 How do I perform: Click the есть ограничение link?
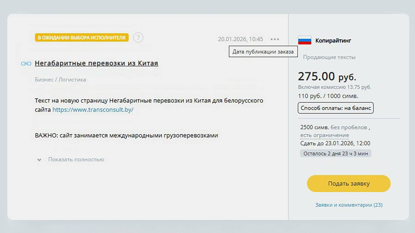tap(324, 135)
